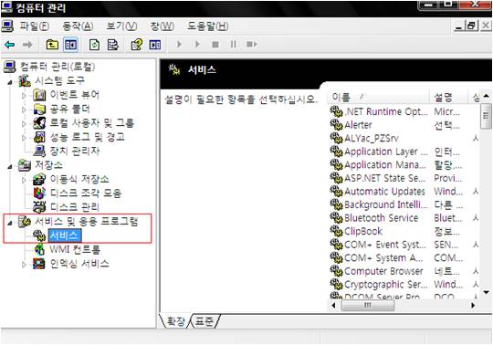Click the 이동식 저장소 icon

pos(39,179)
